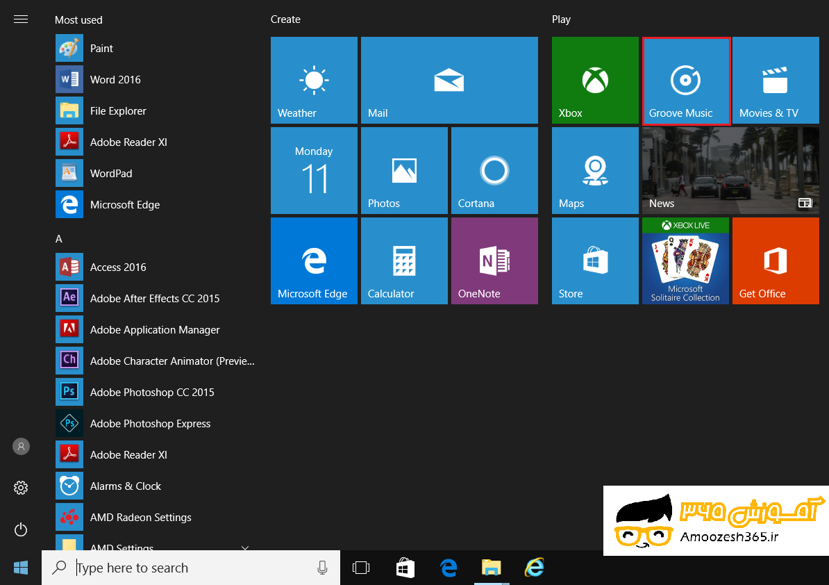Launch the Weather app tile
This screenshot has height=585, width=829.
[314, 80]
